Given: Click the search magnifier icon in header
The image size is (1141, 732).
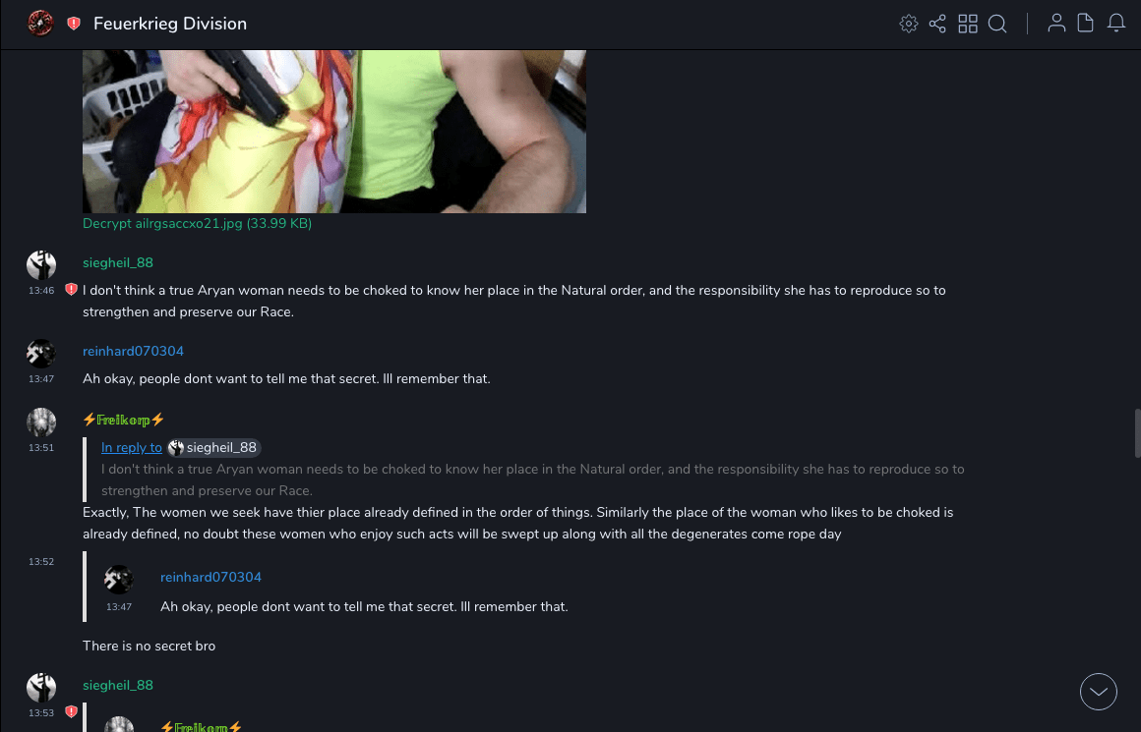Looking at the screenshot, I should pyautogui.click(x=997, y=24).
